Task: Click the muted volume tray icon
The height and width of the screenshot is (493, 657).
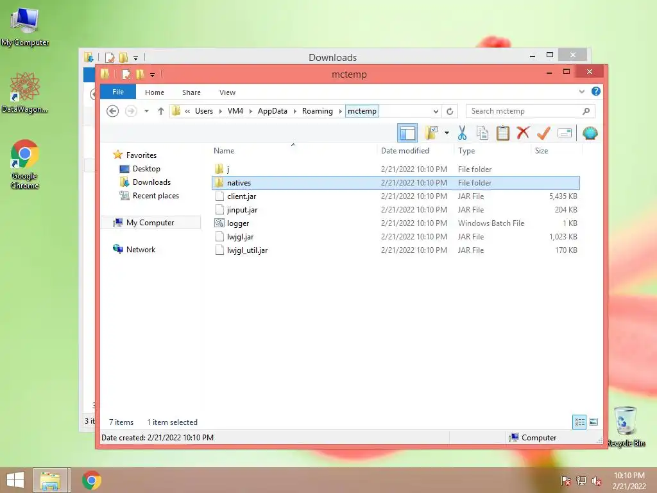Action: (x=596, y=481)
